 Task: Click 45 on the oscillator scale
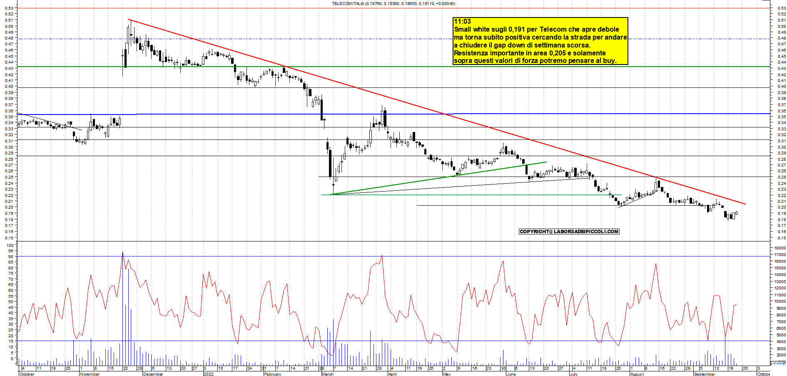tap(11, 307)
